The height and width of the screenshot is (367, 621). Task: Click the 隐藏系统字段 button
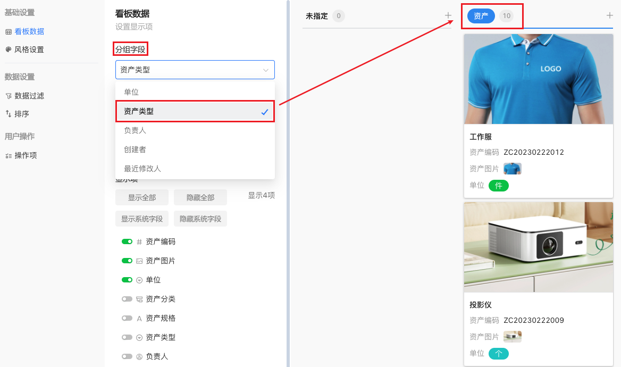pyautogui.click(x=200, y=219)
